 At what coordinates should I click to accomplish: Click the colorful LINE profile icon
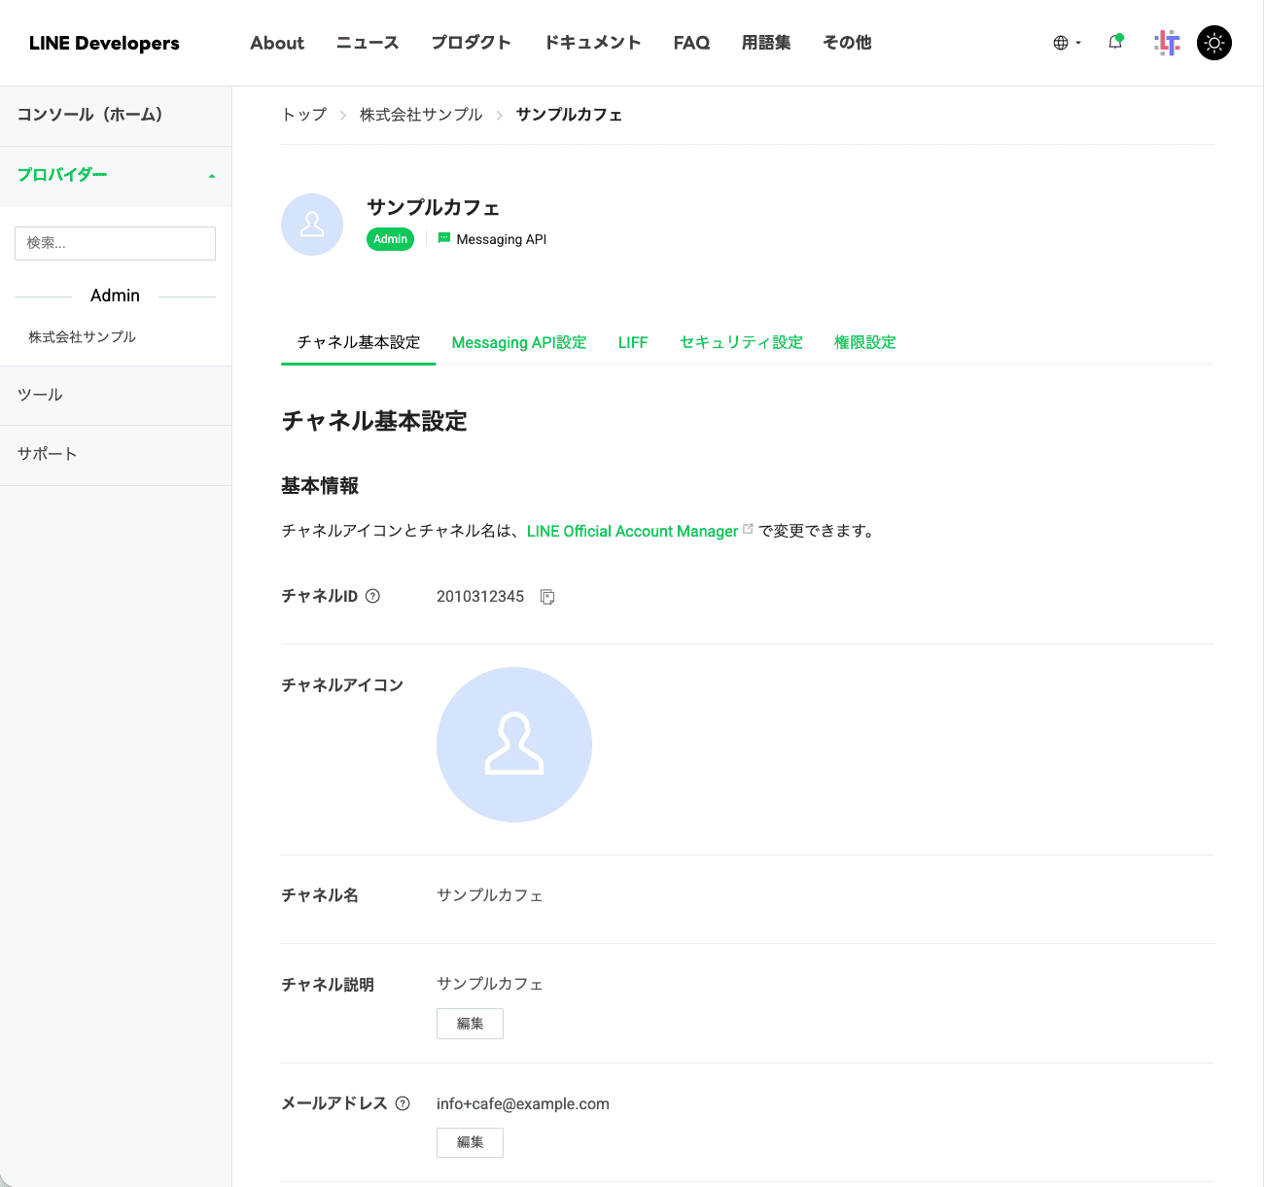coord(1167,43)
